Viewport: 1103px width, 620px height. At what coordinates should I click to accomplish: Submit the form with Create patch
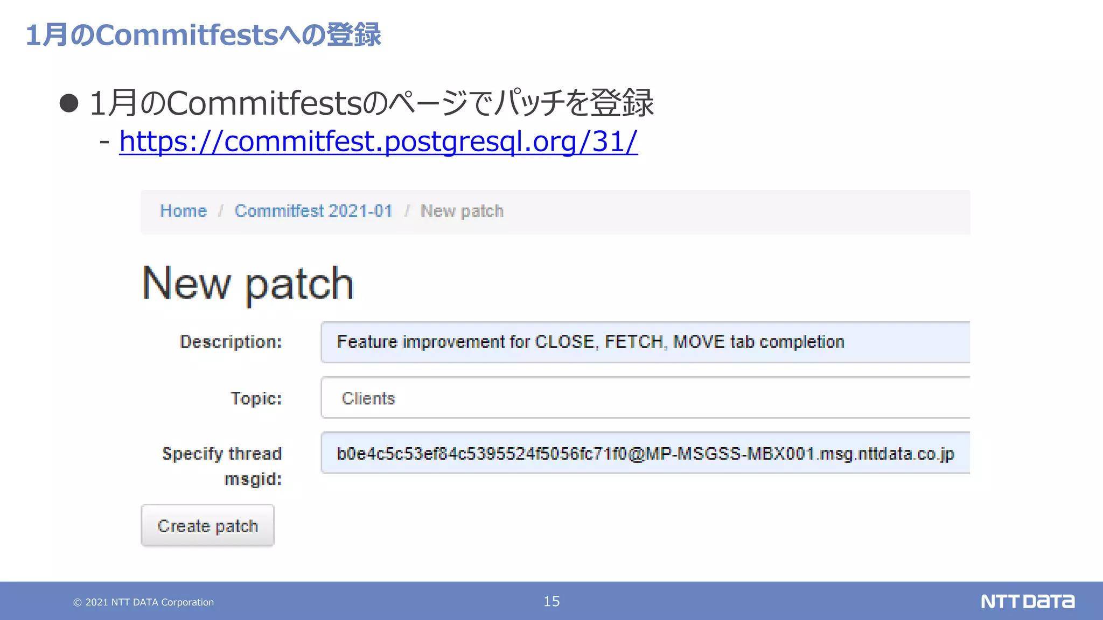[208, 525]
